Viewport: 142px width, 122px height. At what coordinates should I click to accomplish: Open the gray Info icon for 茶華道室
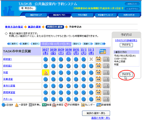coord(106,79)
